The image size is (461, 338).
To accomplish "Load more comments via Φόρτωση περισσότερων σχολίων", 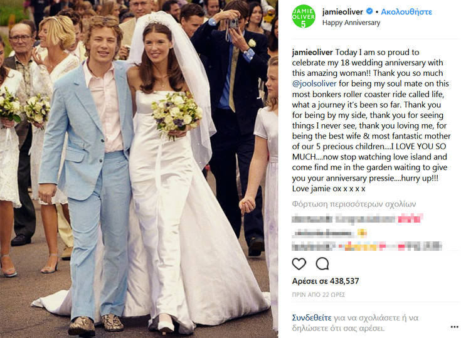I will click(x=354, y=204).
